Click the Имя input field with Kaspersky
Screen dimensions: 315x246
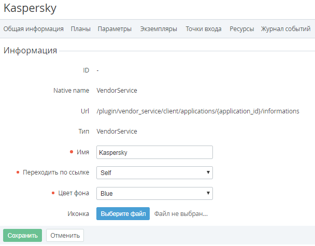(154, 152)
